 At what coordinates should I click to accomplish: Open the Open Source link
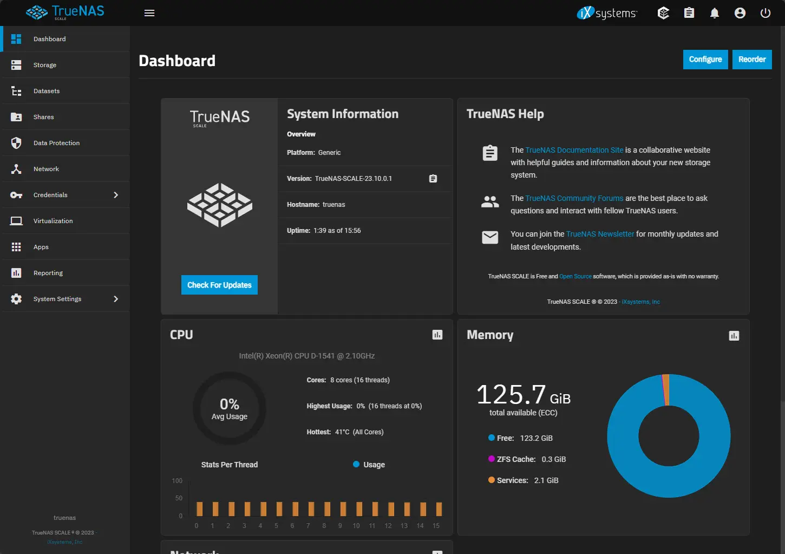click(575, 276)
